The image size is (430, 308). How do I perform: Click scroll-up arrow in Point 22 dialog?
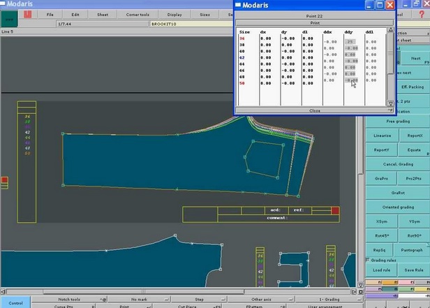point(391,29)
